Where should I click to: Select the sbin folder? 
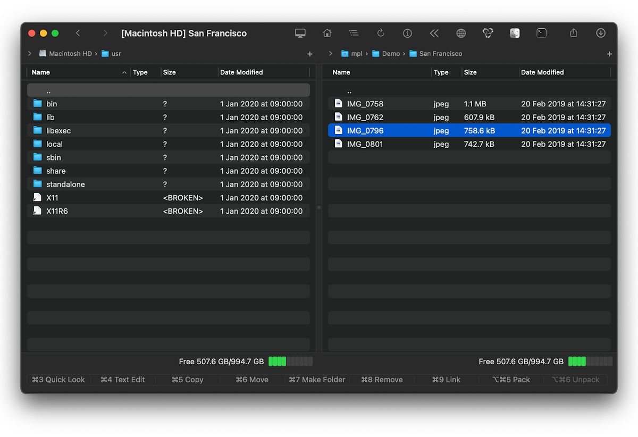tap(169, 157)
